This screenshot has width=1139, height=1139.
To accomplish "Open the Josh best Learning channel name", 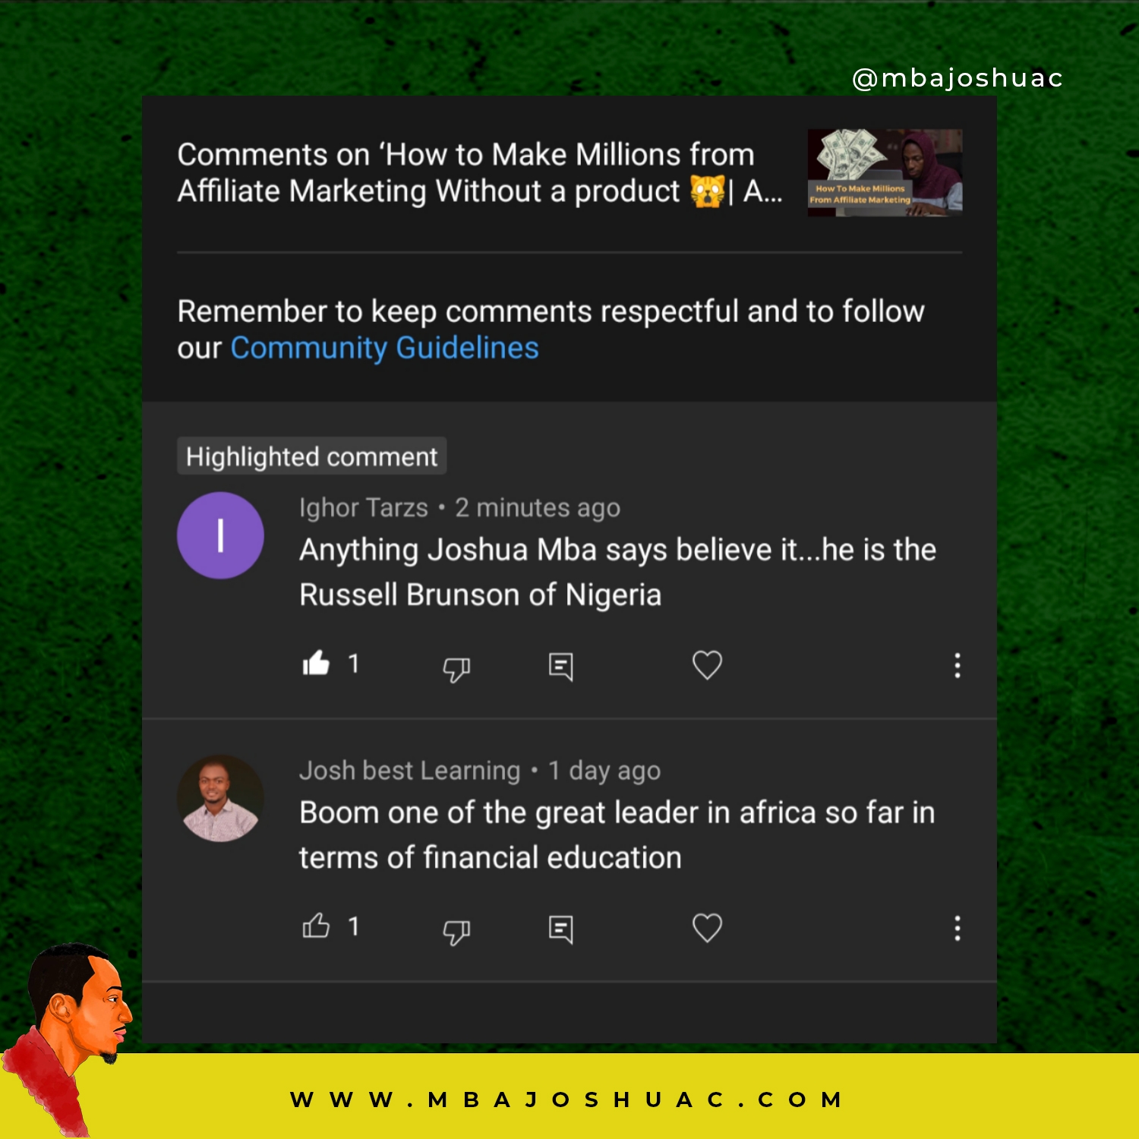I will [x=410, y=770].
